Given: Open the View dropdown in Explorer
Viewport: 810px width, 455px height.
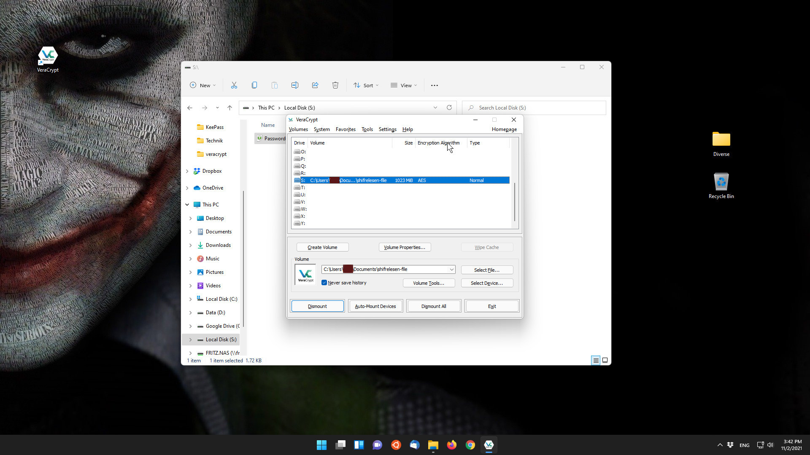Looking at the screenshot, I should [404, 85].
